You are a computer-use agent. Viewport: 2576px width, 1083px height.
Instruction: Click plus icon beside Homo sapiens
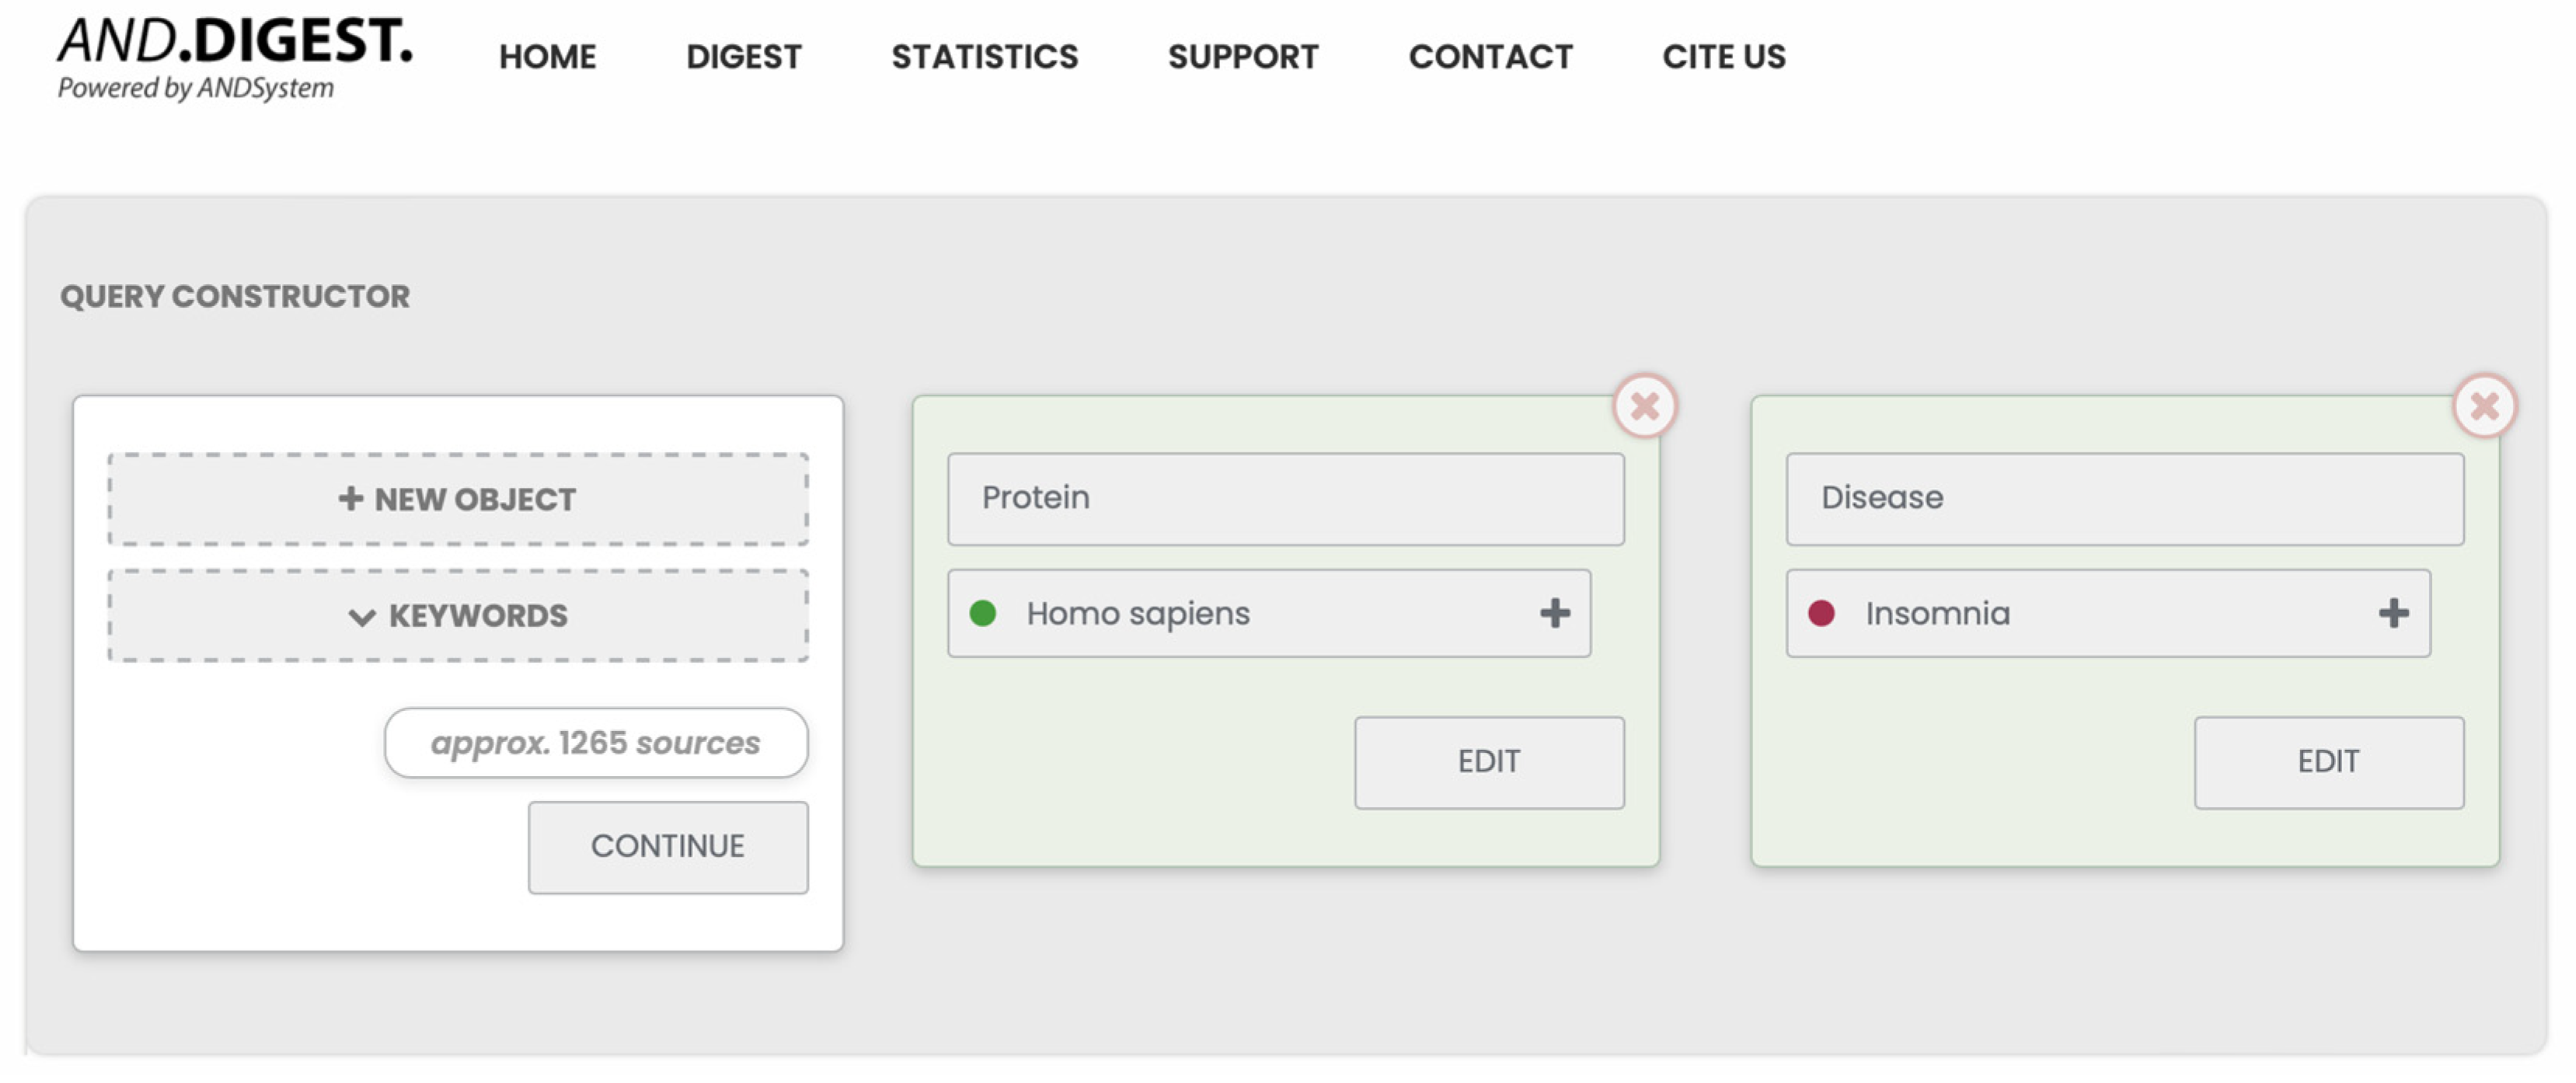click(1554, 613)
